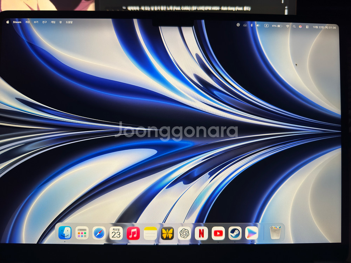Viewport: 351px width, 263px height.
Task: Launch ChatGPT from the Dock
Action: click(x=184, y=233)
